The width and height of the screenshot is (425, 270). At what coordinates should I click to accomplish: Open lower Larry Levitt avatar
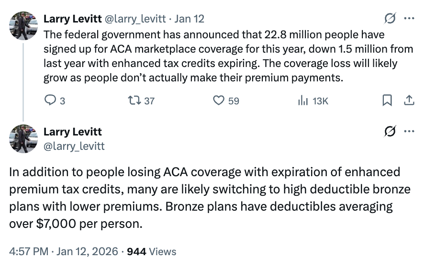[x=23, y=138]
